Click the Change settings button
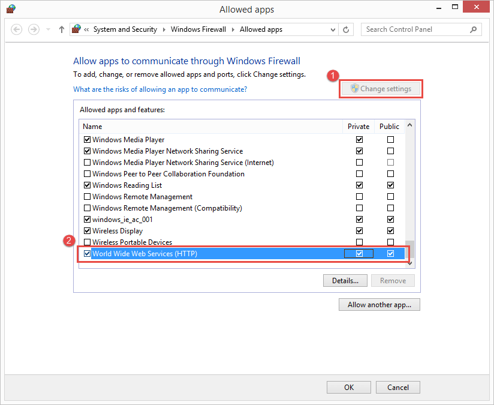494x405 pixels. 381,89
